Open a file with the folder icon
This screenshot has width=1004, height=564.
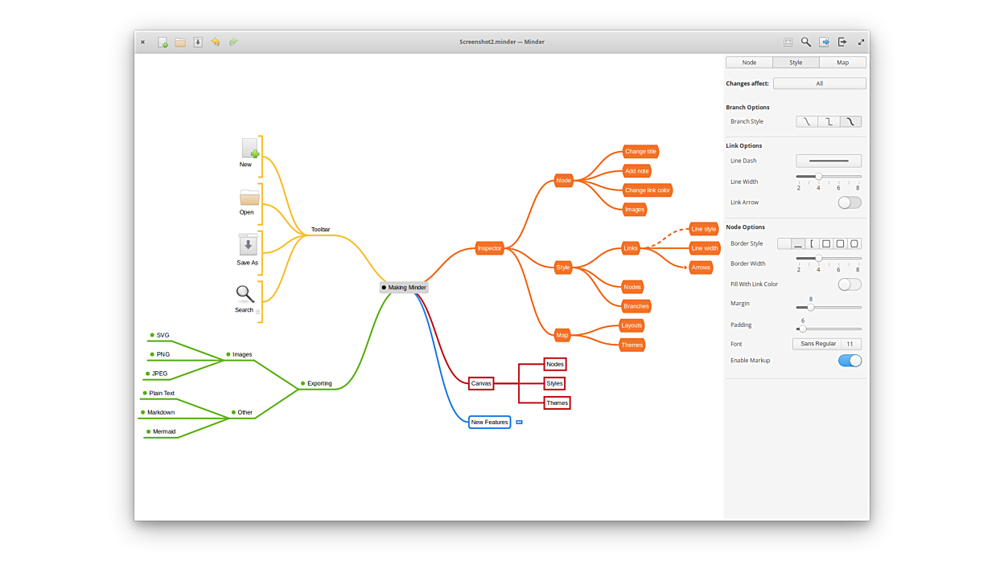coord(180,42)
